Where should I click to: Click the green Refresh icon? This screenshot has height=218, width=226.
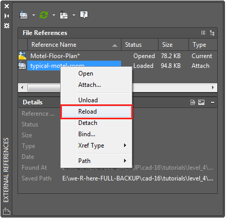pyautogui.click(x=44, y=15)
